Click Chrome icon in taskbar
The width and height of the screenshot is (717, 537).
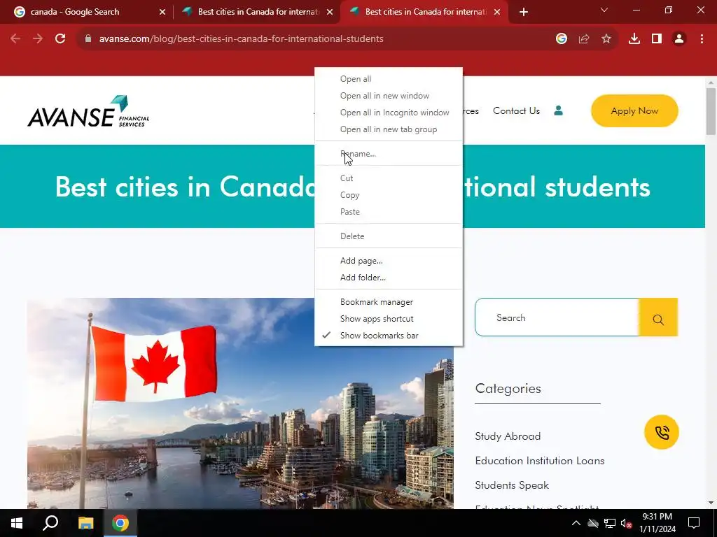tap(120, 523)
